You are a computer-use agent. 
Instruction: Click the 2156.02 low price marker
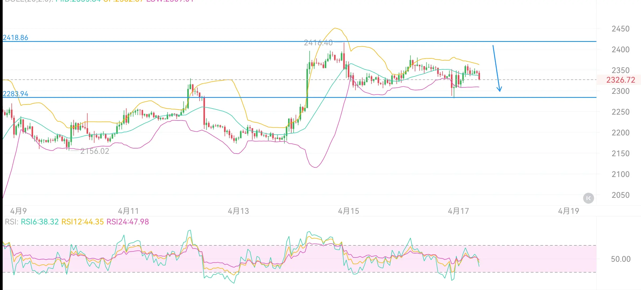pyautogui.click(x=95, y=151)
